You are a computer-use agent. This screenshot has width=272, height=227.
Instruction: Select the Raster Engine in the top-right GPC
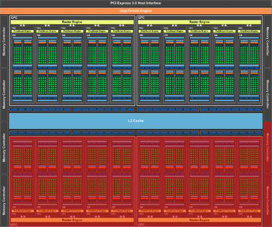click(199, 21)
